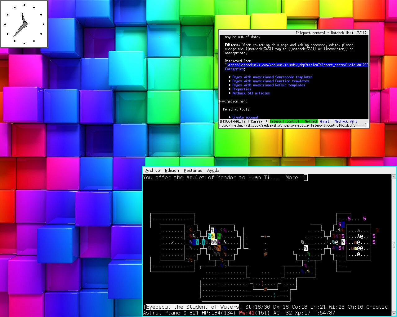The image size is (397, 317).
Task: Click the terminal scrollbar up arrow
Action: pos(394,176)
